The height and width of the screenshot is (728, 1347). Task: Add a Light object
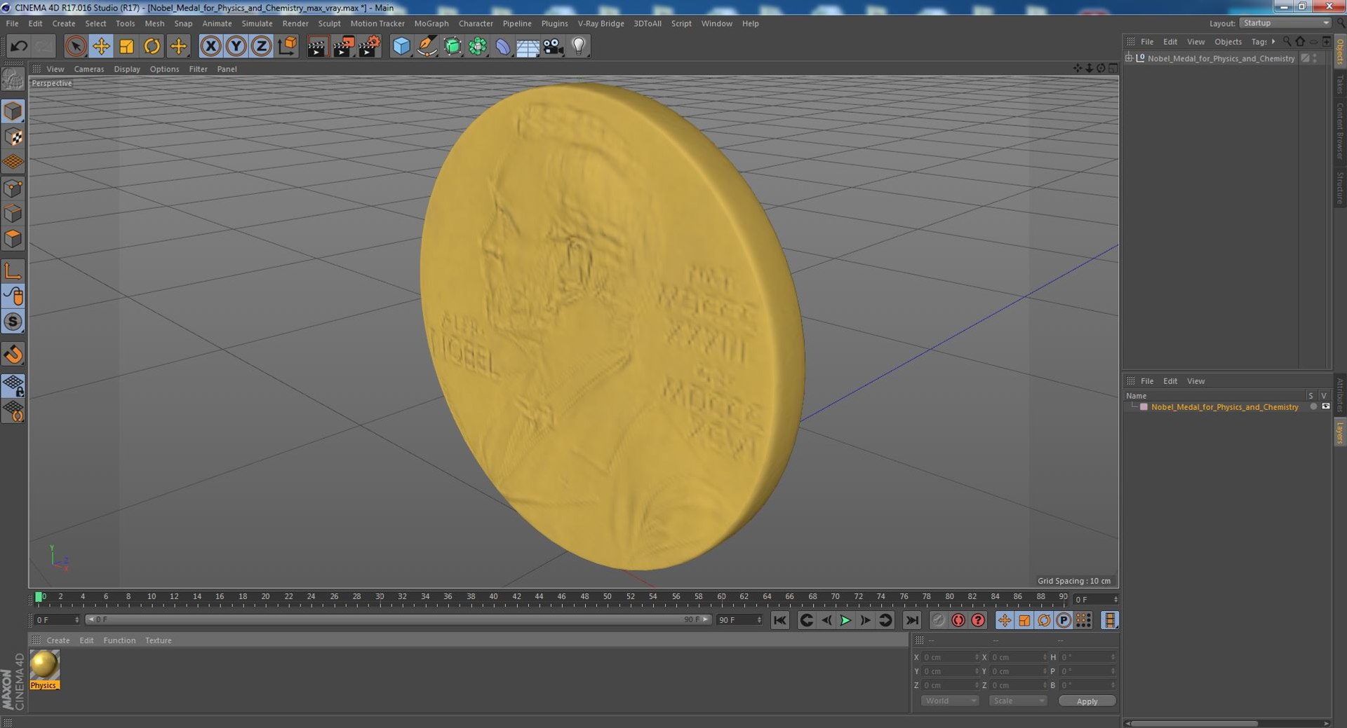coord(578,47)
